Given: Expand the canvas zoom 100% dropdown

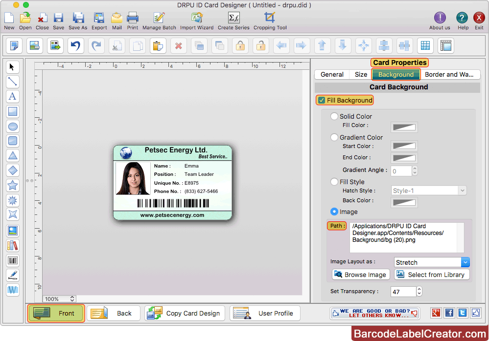Looking at the screenshot, I should tap(60, 298).
